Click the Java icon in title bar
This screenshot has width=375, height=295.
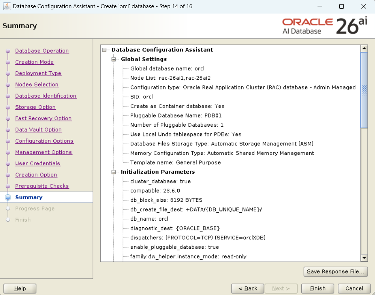point(6,6)
